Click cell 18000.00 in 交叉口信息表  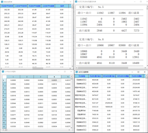pos(109,107)
